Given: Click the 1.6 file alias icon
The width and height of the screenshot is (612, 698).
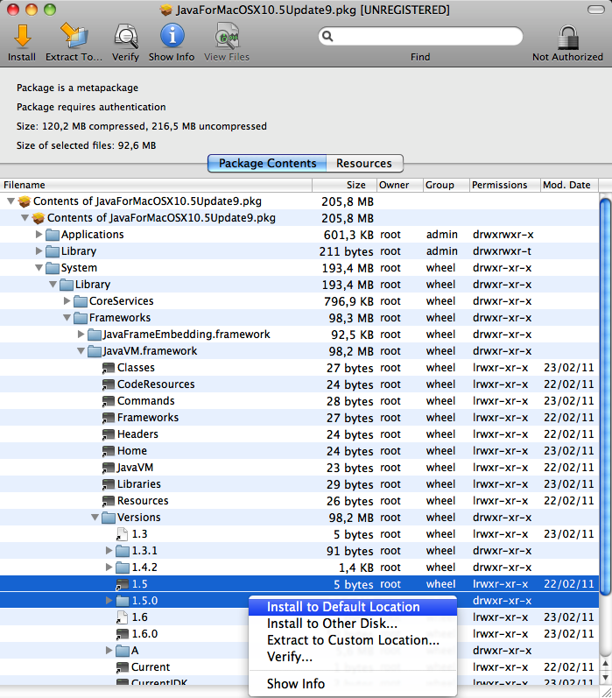Looking at the screenshot, I should (x=122, y=617).
